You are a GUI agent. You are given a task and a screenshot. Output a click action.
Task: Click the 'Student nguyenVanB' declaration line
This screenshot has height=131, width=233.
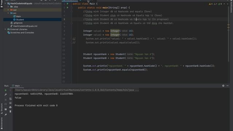tap(119, 58)
